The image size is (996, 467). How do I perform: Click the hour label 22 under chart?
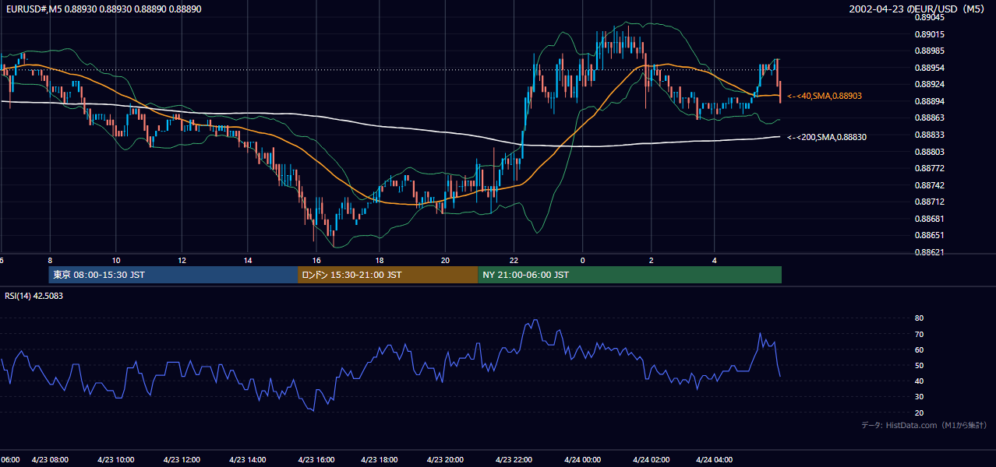click(514, 260)
